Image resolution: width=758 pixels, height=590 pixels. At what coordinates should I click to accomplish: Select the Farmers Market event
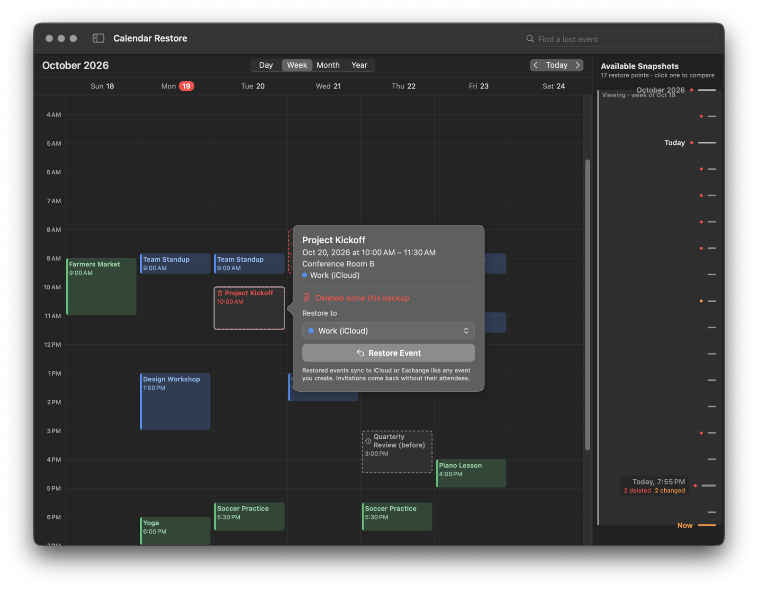(x=101, y=287)
